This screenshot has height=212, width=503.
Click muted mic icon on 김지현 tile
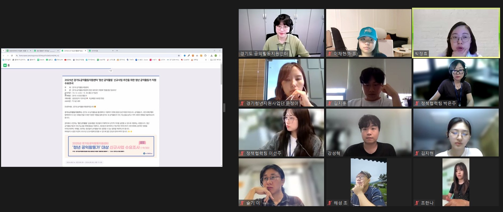tap(417, 153)
